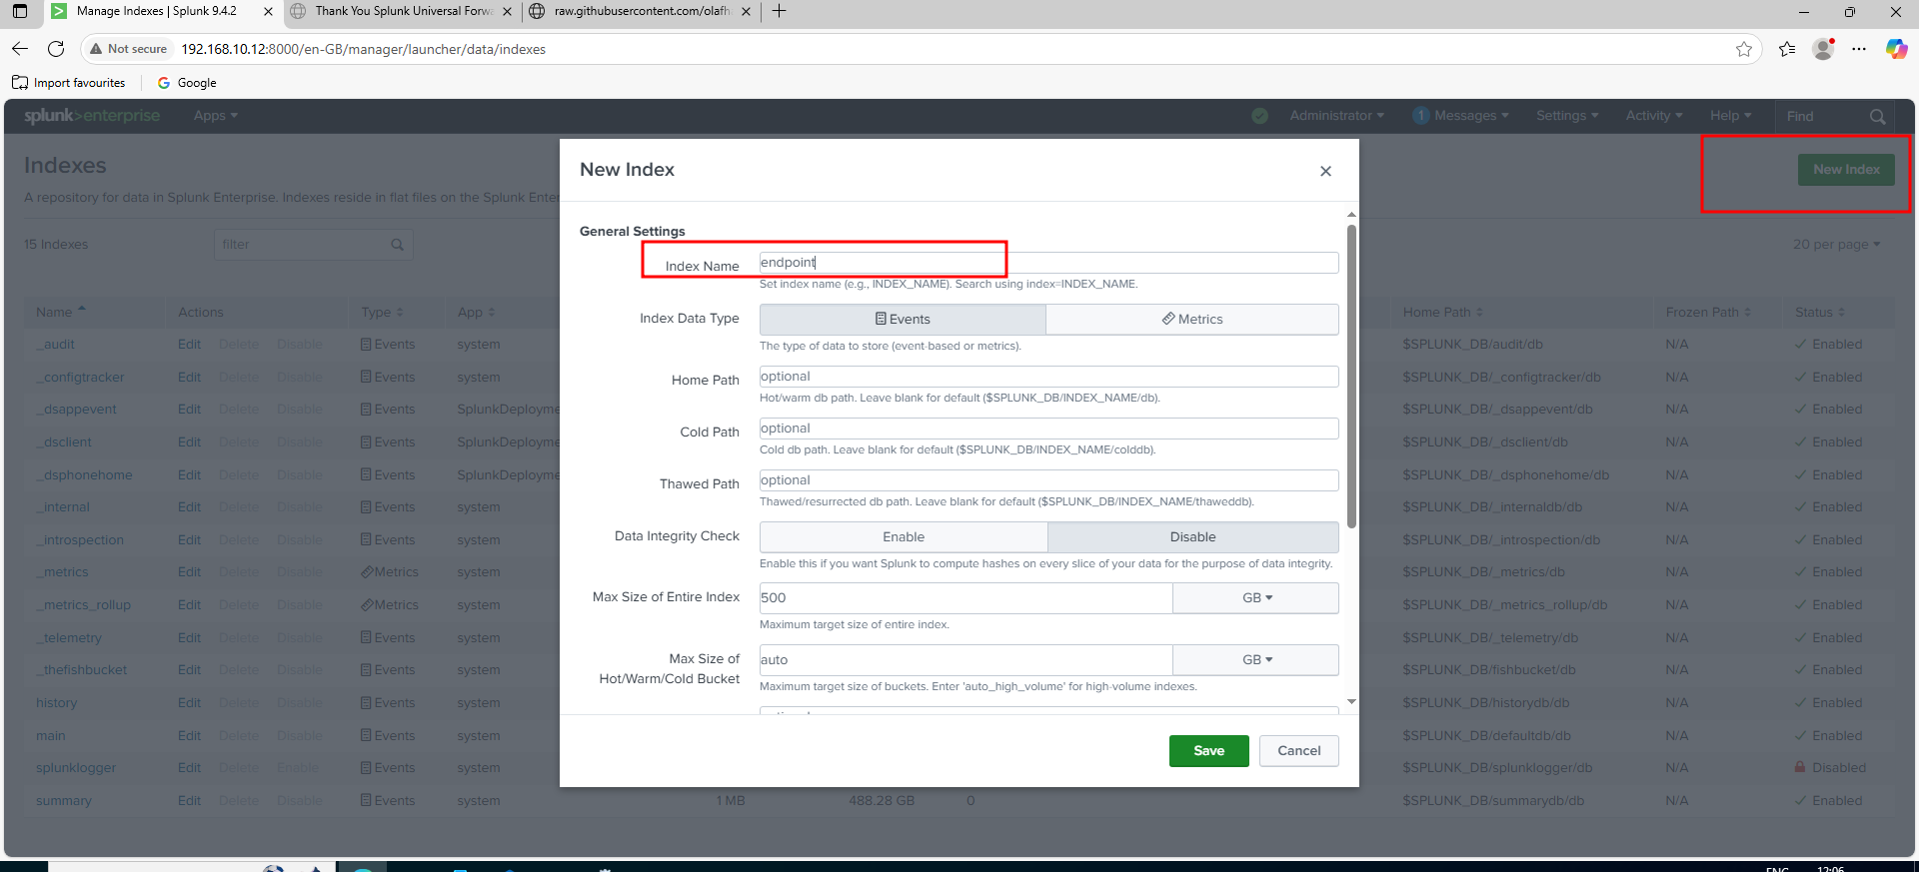1919x872 pixels.
Task: Open the Google bookmark
Action: point(187,83)
